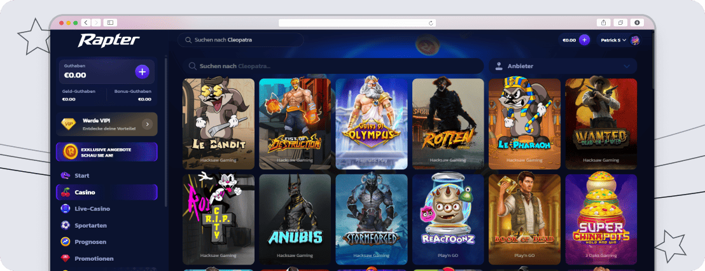Open the Patrick S avatar icon
This screenshot has width=705, height=271.
tap(635, 40)
